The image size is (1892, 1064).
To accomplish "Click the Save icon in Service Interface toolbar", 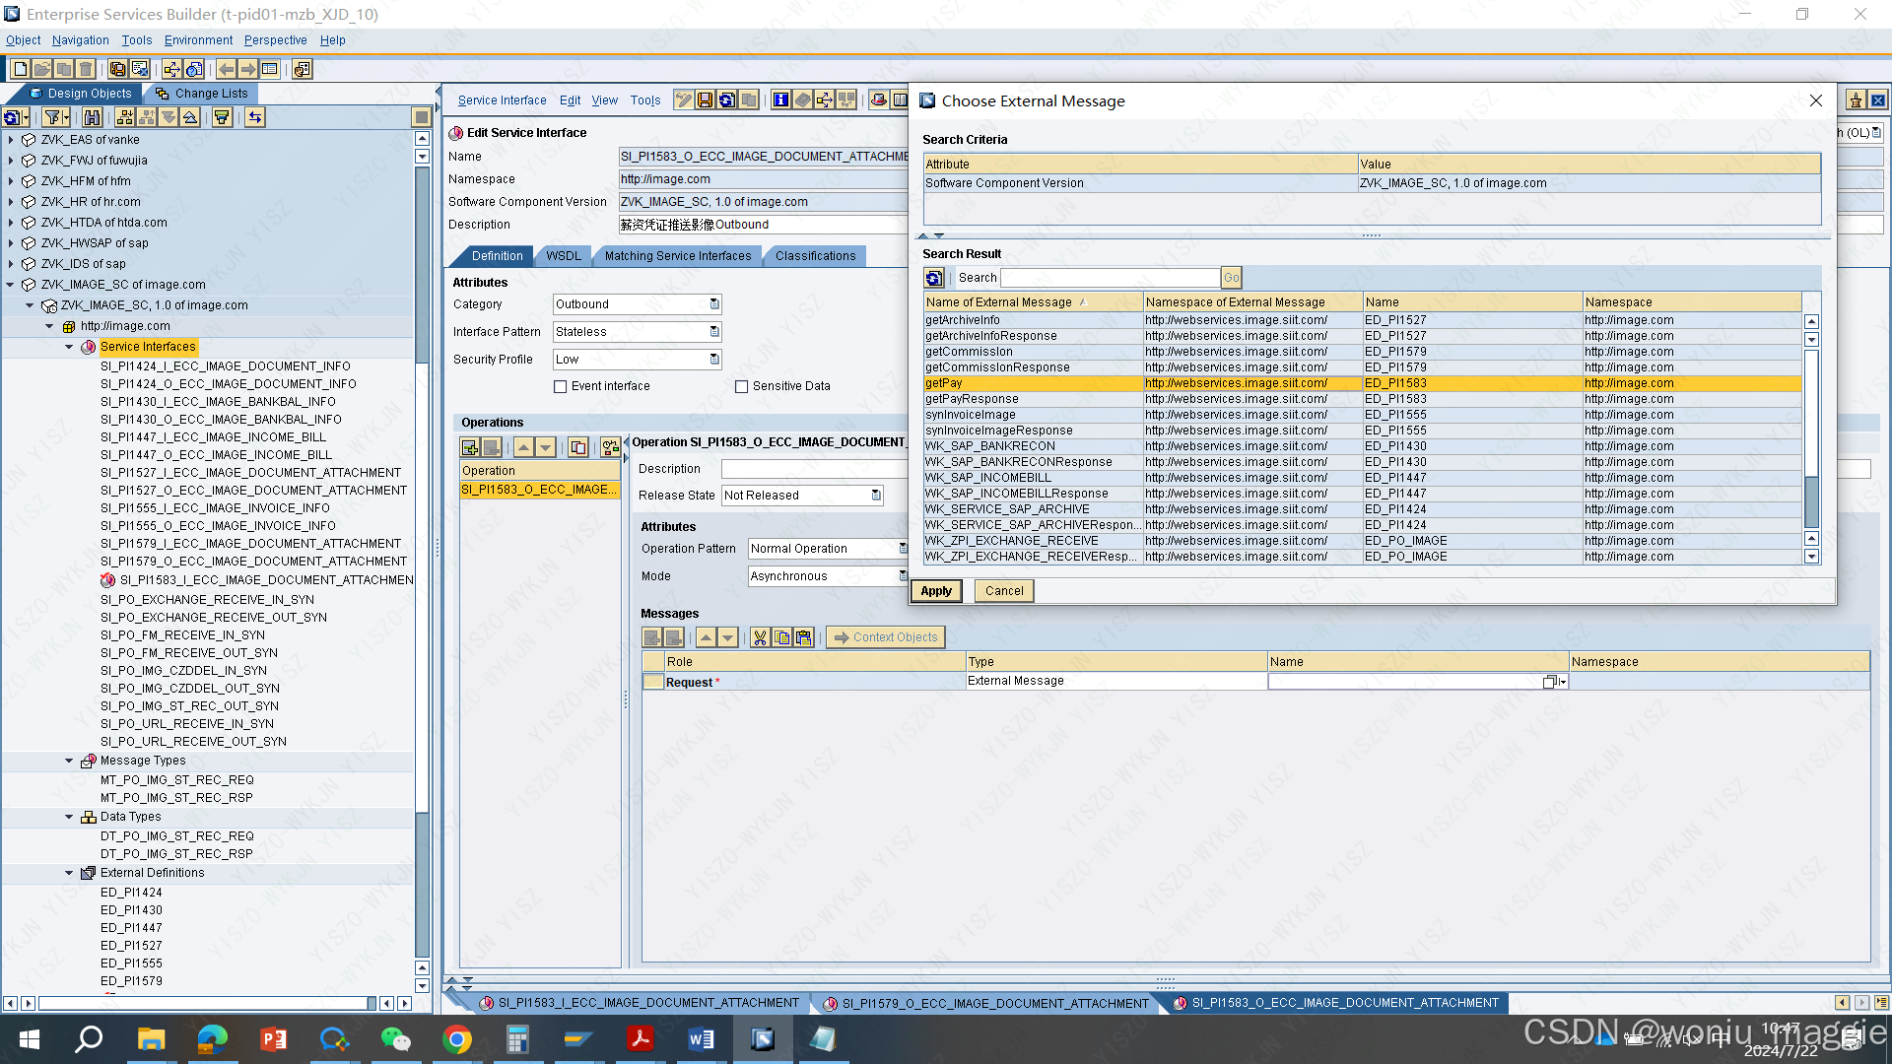I will point(705,100).
